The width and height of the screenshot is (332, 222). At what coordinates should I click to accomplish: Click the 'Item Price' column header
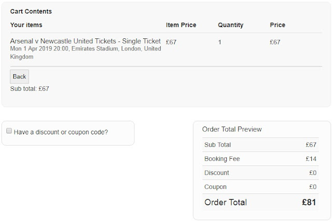tap(181, 25)
